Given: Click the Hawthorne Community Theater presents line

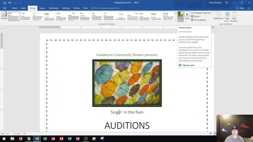Looking at the screenshot, I should (127, 55).
